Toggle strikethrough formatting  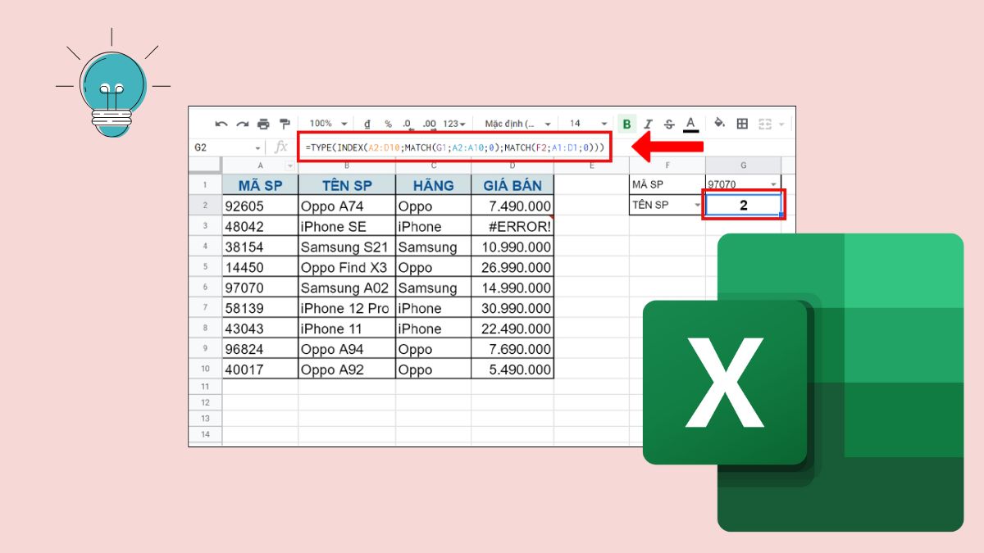pos(669,124)
